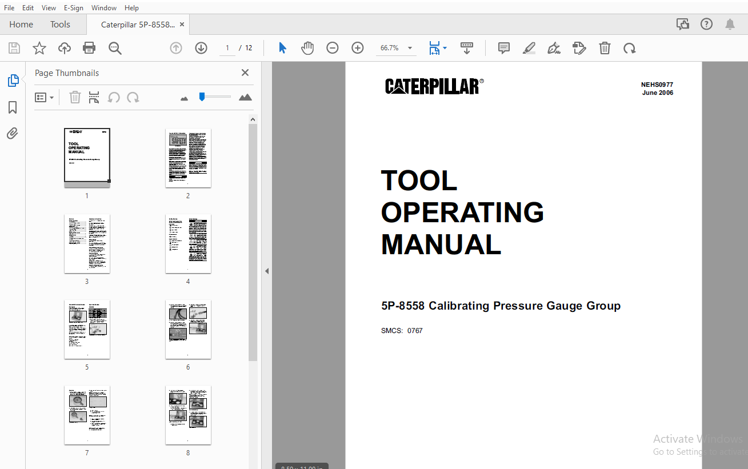Select the page 6 thumbnail
This screenshot has width=748, height=469.
click(188, 329)
